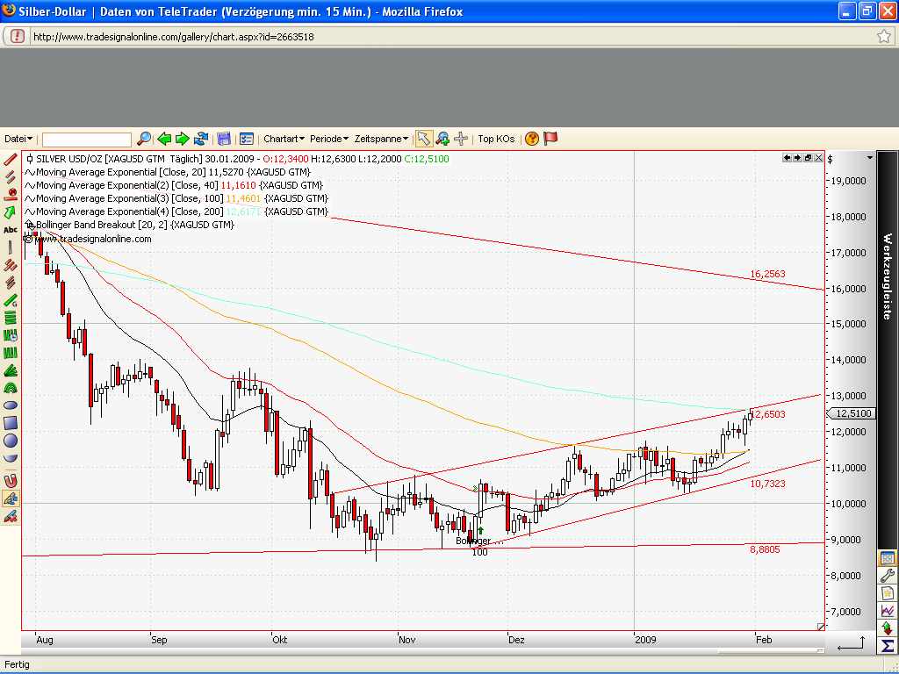Open the Periode dropdown menu

coord(329,139)
